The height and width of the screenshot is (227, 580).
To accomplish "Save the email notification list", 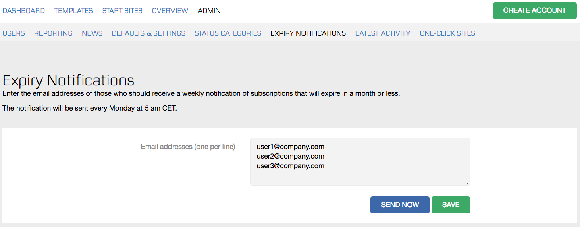I will [451, 205].
